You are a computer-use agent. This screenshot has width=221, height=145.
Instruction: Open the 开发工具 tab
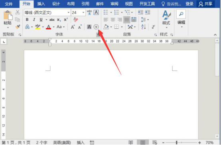pyautogui.click(x=147, y=4)
